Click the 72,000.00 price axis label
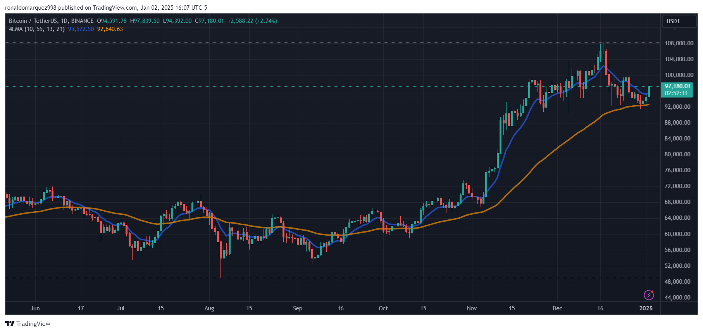The image size is (703, 332). (677, 186)
